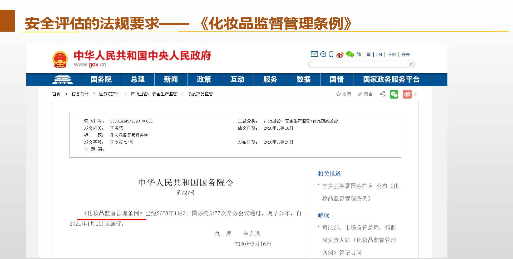Screen dimensions: 513x259
Task: Expand more share options with plus
Action: pyautogui.click(x=416, y=94)
